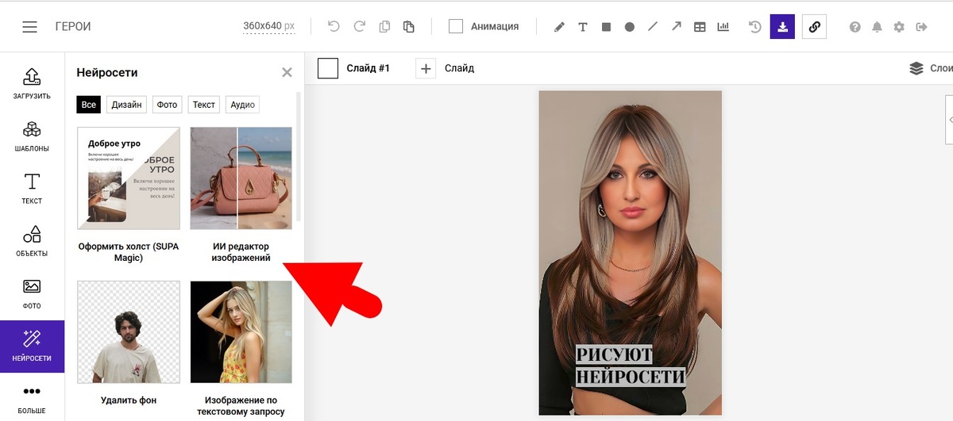Add a rectangle shape tool

(606, 27)
